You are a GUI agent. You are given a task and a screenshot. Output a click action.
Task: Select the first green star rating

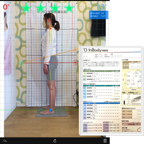point(26,8)
